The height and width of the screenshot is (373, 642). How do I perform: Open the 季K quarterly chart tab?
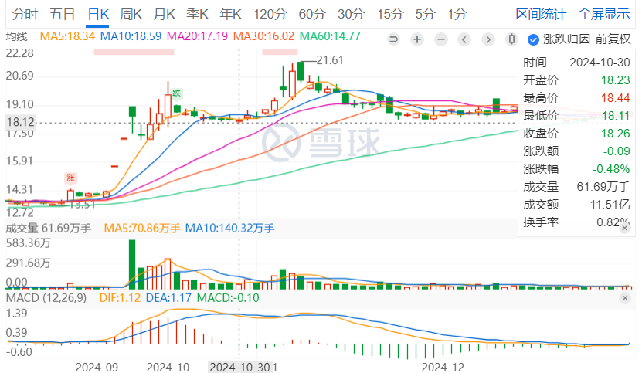[x=197, y=15]
